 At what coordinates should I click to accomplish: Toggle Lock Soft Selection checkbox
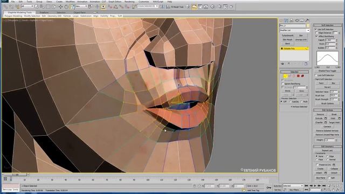316,75
